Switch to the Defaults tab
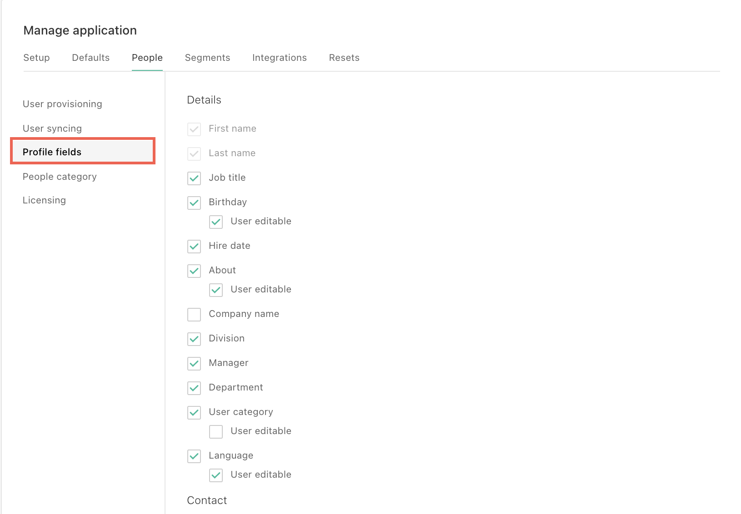This screenshot has height=514, width=741. (x=91, y=58)
